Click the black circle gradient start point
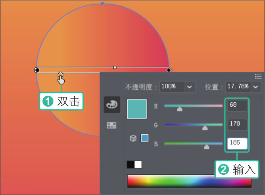 37,70
